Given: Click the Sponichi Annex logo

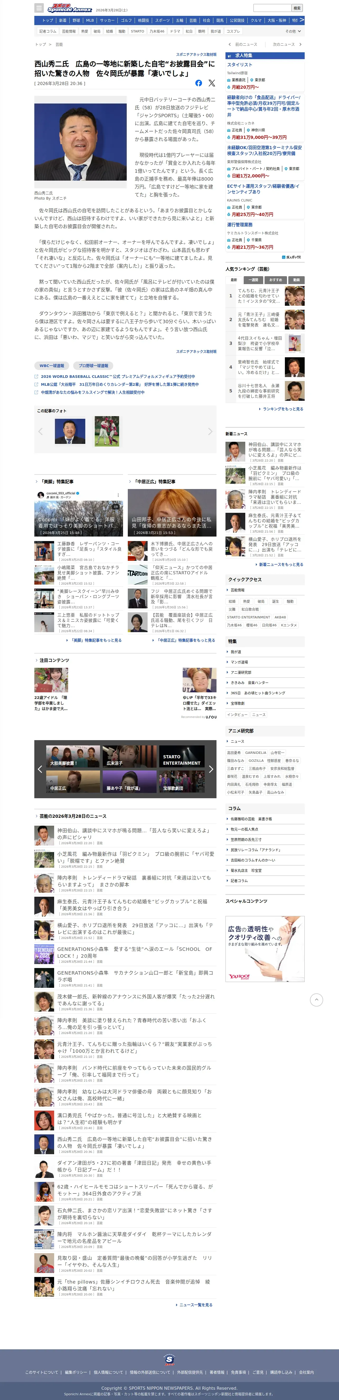Looking at the screenshot, I should pyautogui.click(x=69, y=8).
